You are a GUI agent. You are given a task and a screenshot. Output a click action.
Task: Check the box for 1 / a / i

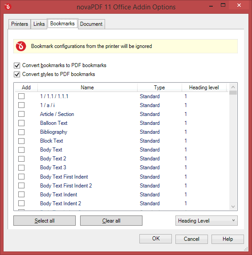pyautogui.click(x=21, y=105)
